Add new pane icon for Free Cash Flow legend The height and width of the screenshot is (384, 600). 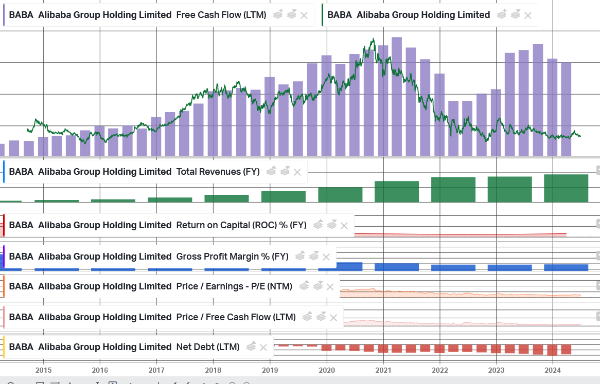(278, 14)
